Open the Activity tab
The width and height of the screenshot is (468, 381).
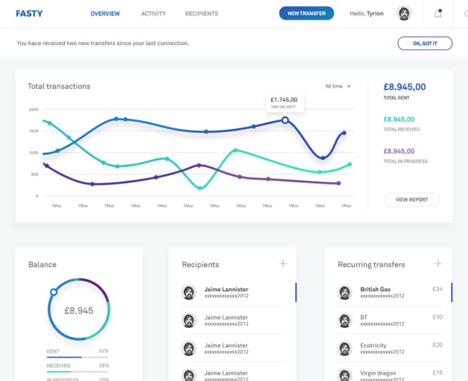[x=153, y=14]
